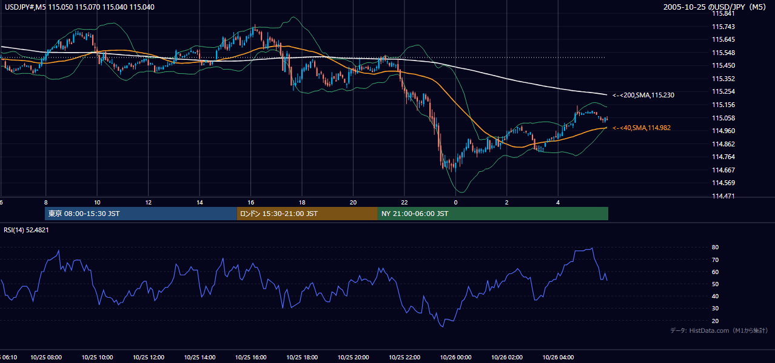775x363 pixels.
Task: Click price axis value 115.450
Action: point(723,65)
